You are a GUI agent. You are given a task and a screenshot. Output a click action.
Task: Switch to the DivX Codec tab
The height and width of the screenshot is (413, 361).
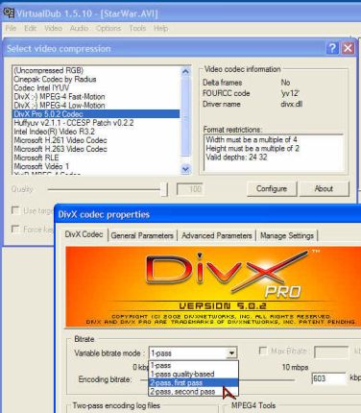[x=84, y=234]
